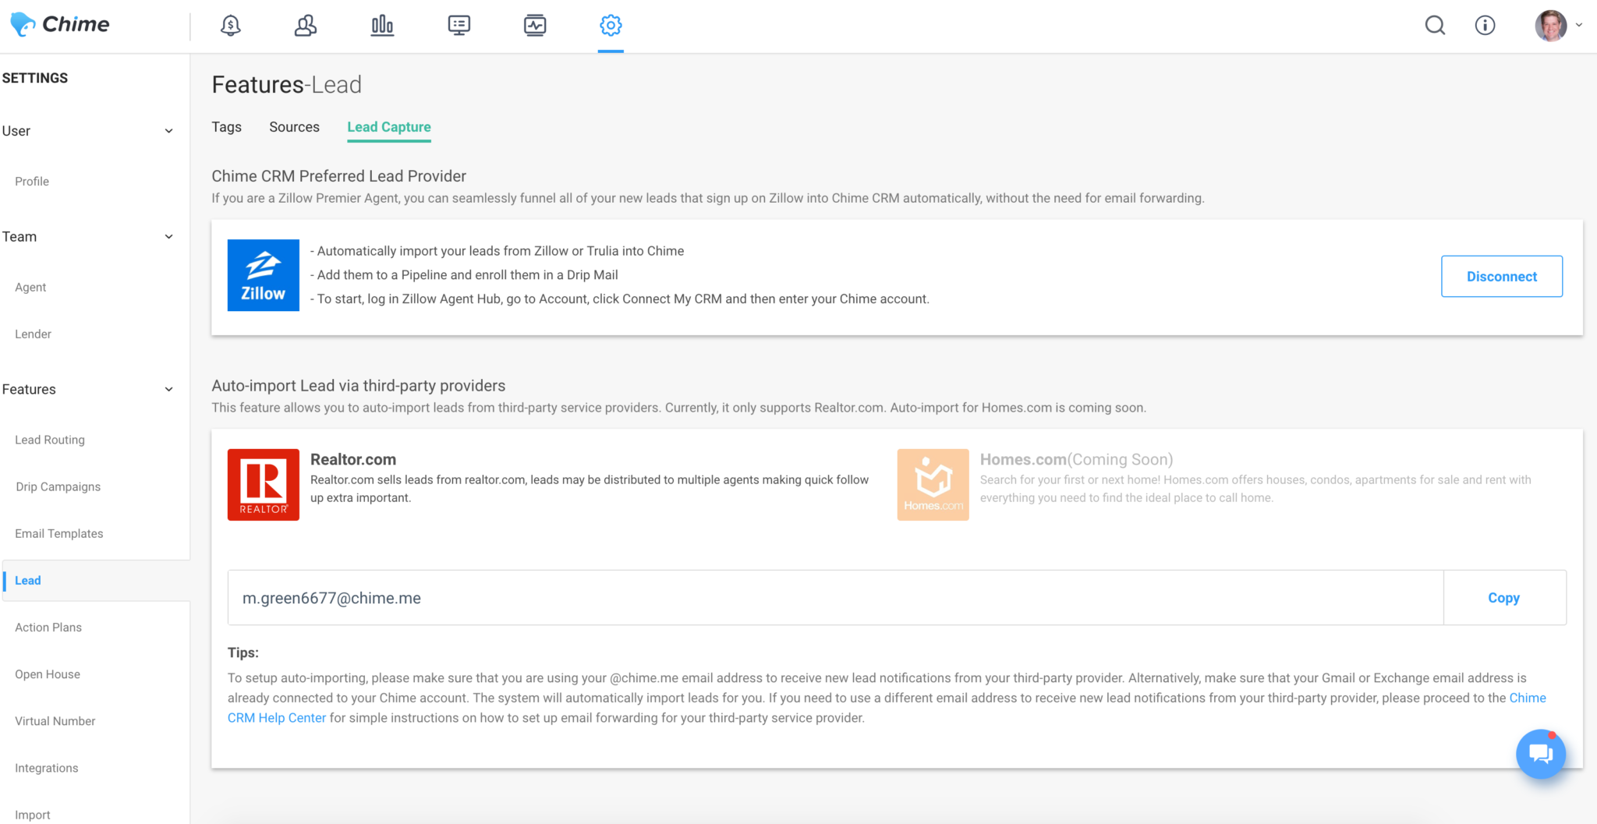Select Lead in the sidebar

click(x=96, y=581)
